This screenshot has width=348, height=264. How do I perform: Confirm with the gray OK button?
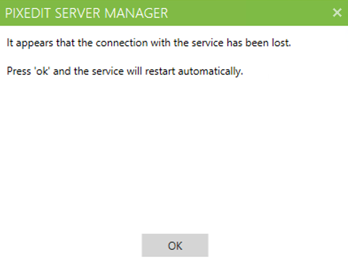[175, 245]
